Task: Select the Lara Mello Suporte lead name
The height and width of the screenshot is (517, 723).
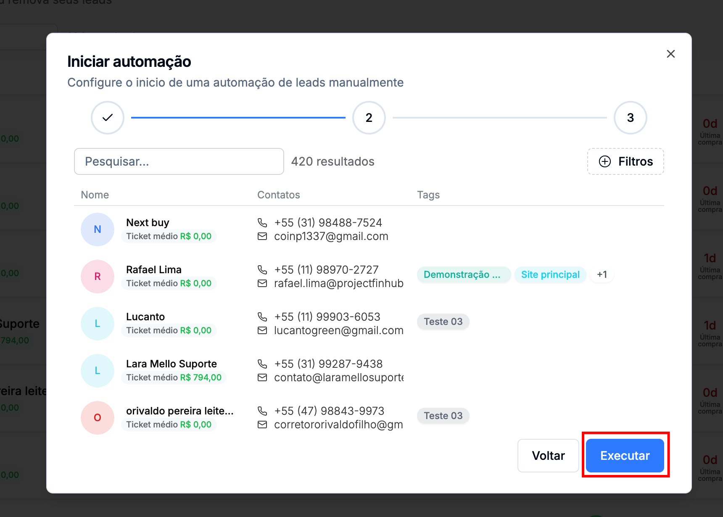Action: pos(172,364)
